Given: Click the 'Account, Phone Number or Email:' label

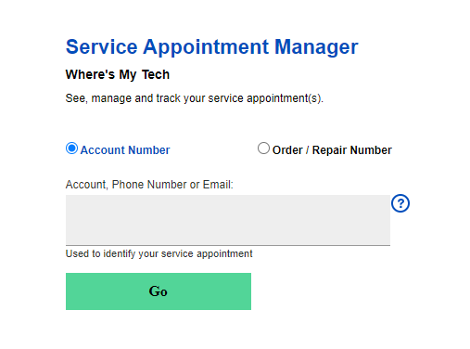Looking at the screenshot, I should pos(149,185).
